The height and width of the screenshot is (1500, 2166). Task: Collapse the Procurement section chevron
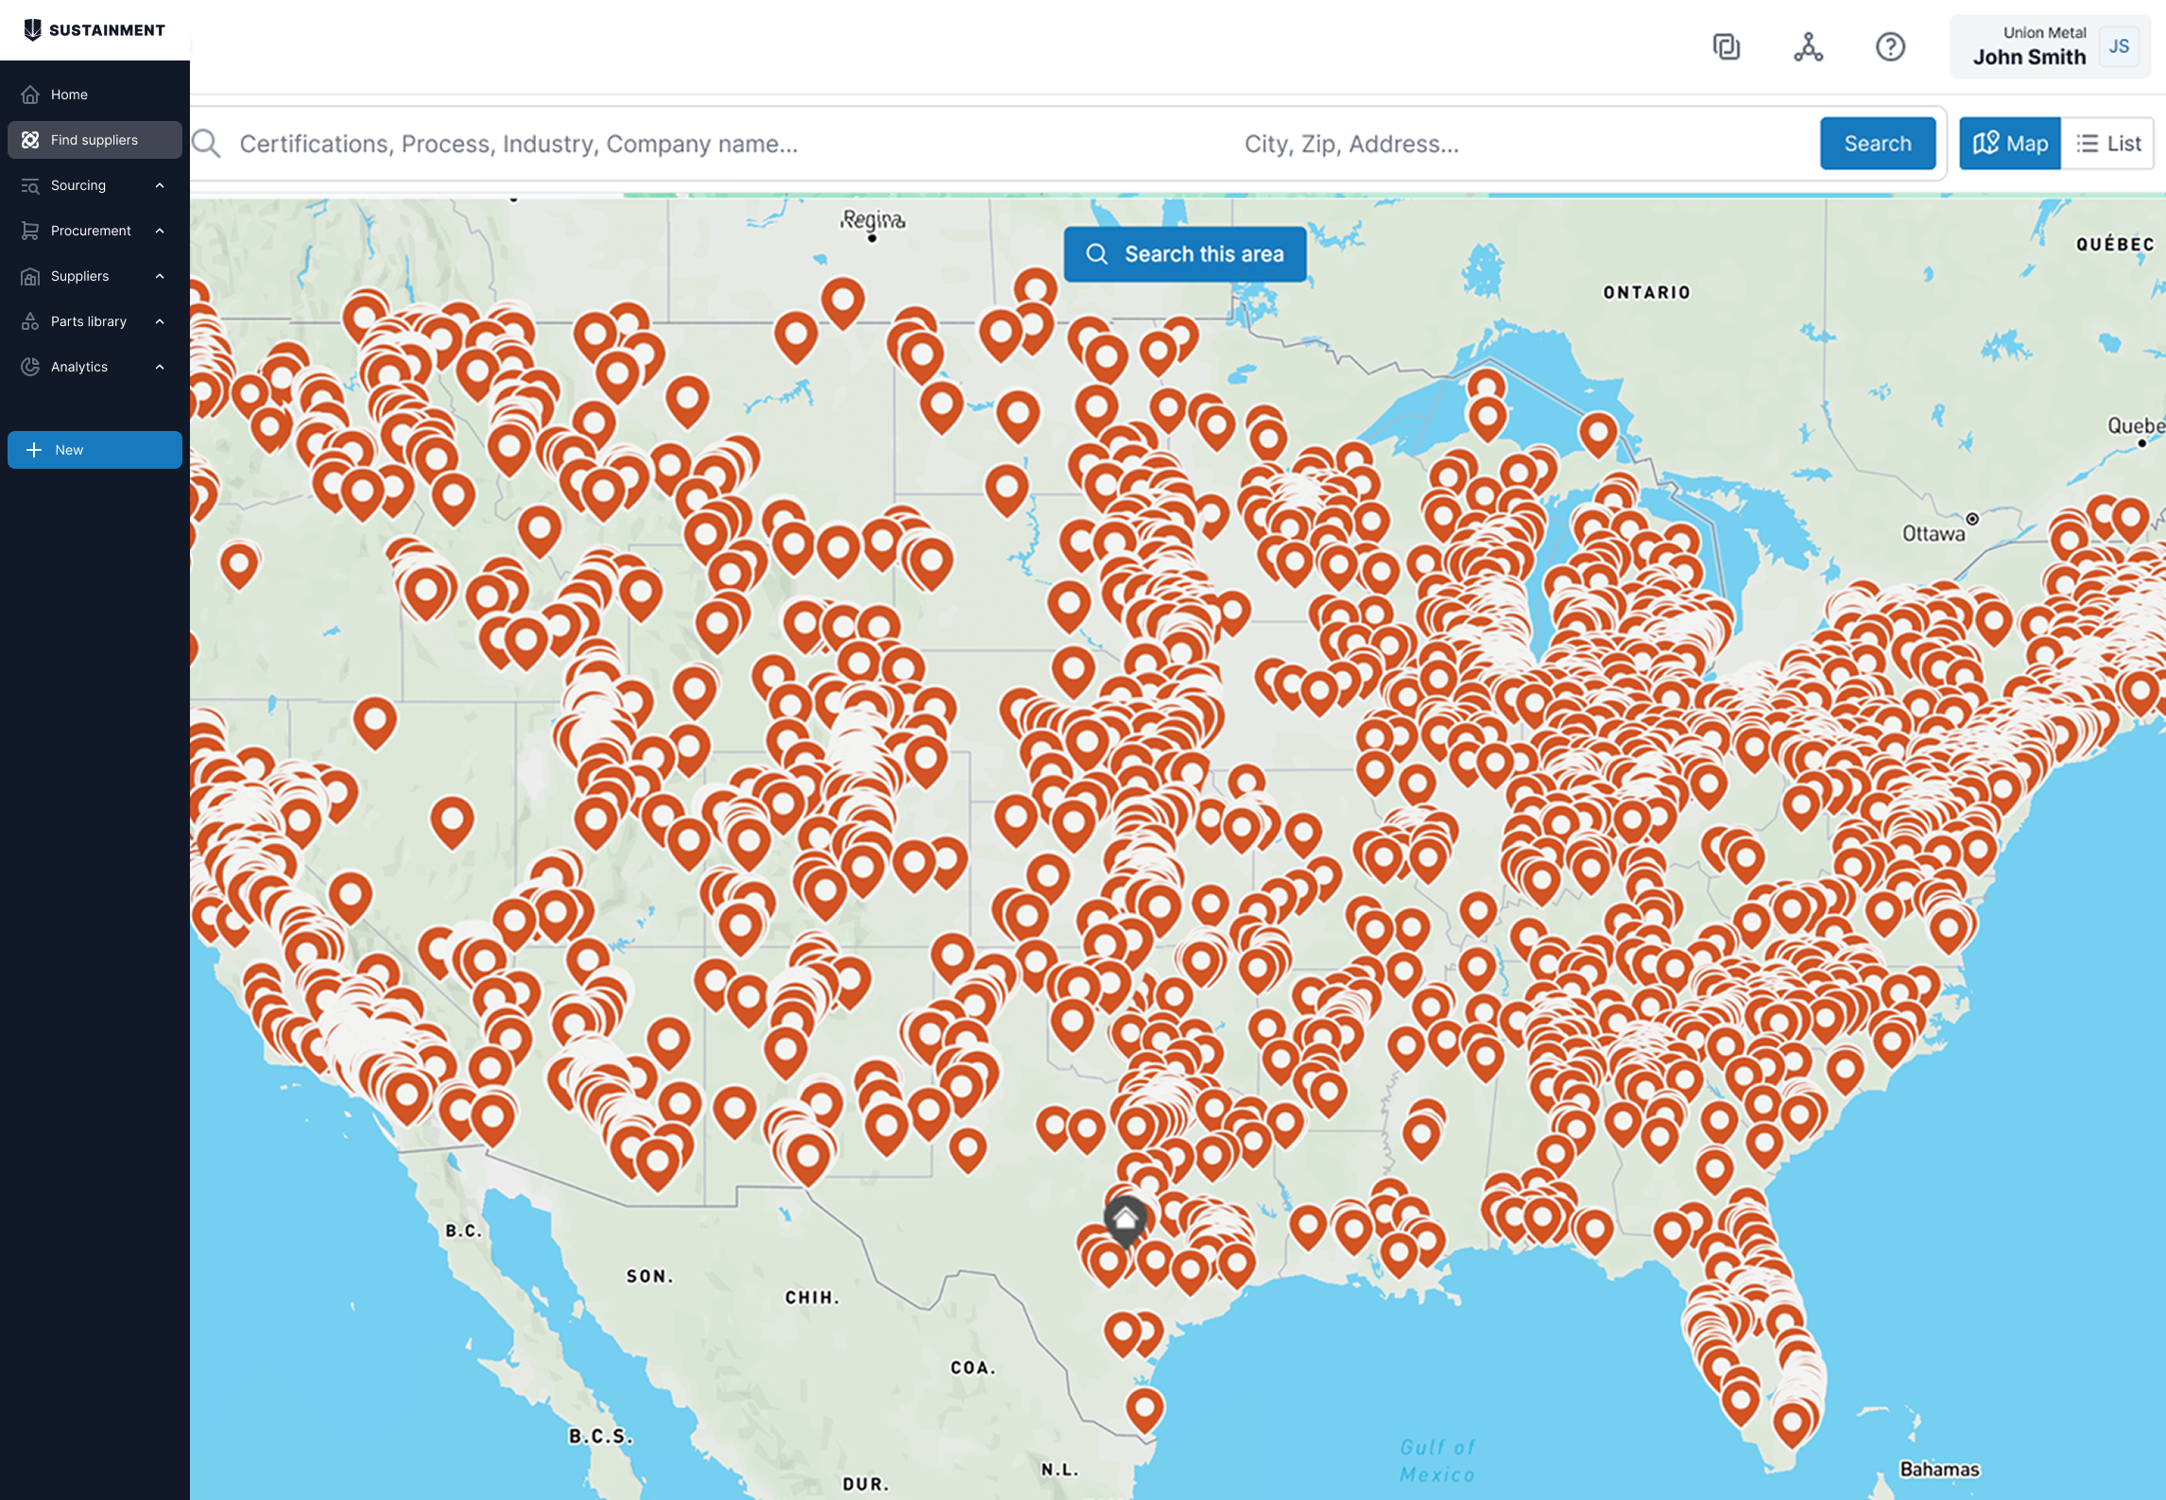pyautogui.click(x=159, y=231)
